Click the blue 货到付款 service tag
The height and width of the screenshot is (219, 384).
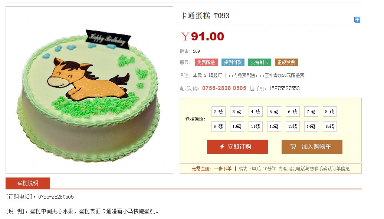[233, 62]
